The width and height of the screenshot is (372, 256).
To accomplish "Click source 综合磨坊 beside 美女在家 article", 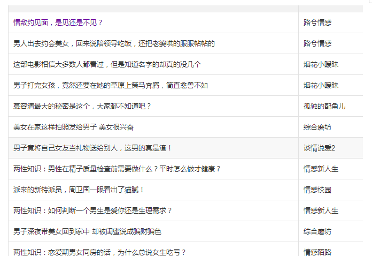I will (x=317, y=127).
